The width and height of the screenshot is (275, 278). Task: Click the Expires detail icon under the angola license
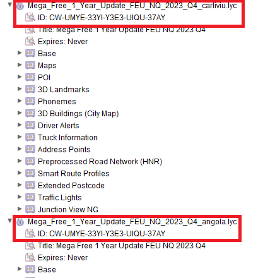coord(30,258)
